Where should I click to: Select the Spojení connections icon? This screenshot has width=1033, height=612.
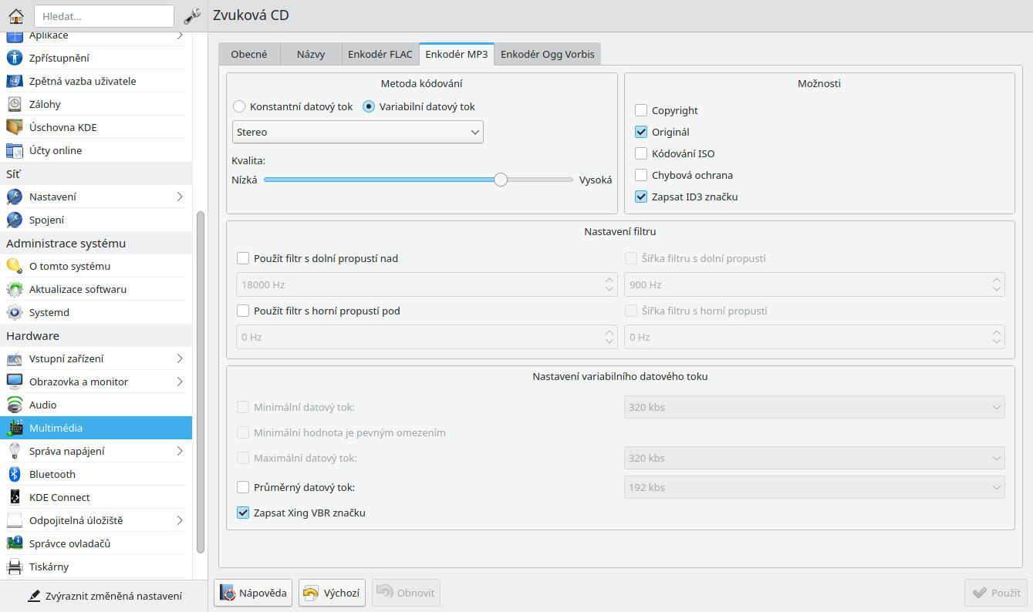[x=15, y=220]
